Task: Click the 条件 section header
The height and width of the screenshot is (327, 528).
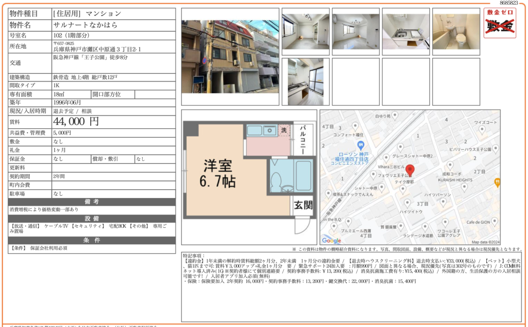Action: (x=92, y=240)
